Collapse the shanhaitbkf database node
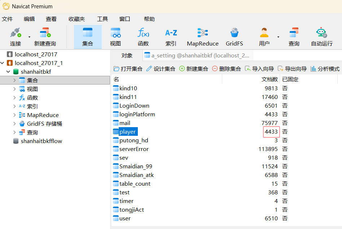Screen dimensions: 342x229 pyautogui.click(x=8, y=72)
